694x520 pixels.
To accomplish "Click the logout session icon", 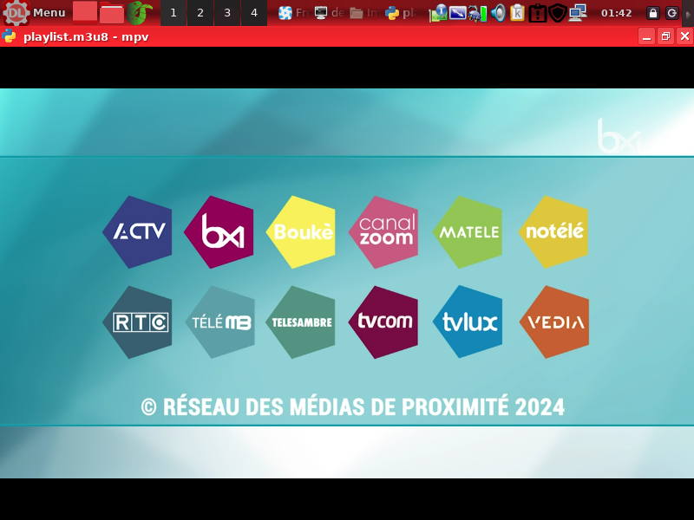I will point(672,13).
